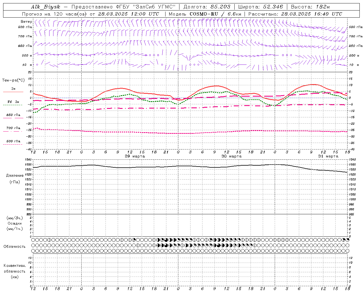Click the 'Прогноз на 120 часа(ов)' text
Image resolution: width=364 pixels, height=291 pixels.
(55, 14)
